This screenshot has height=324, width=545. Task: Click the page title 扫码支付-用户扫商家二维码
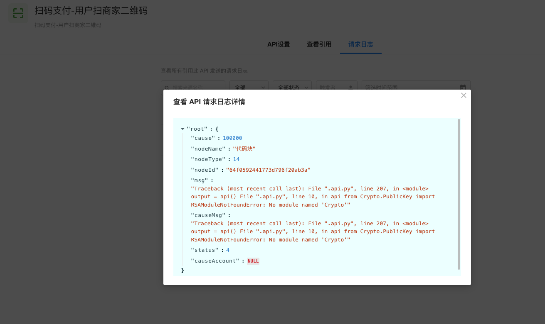click(x=91, y=11)
